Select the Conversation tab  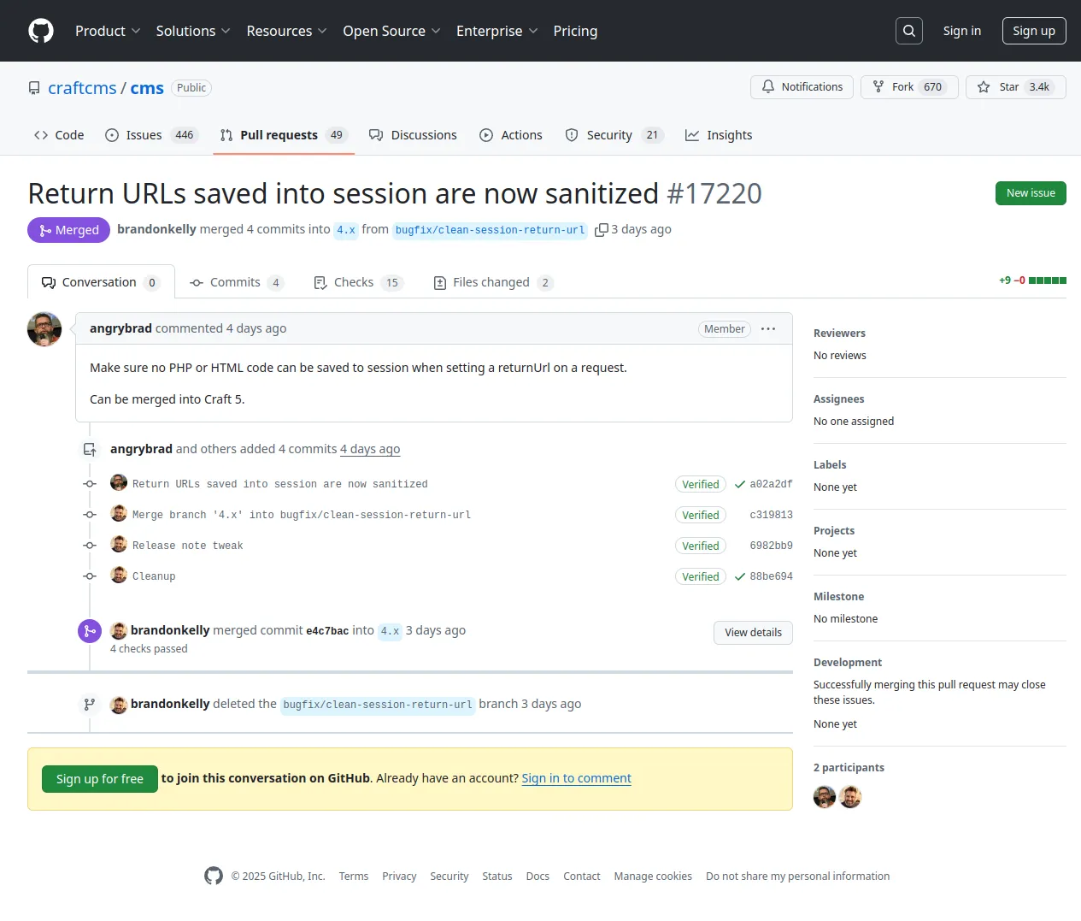coord(101,282)
